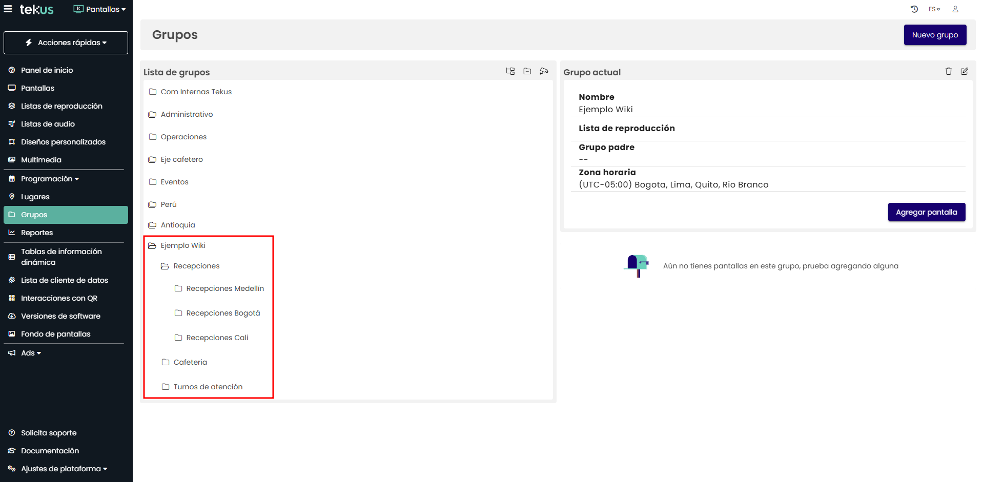Open the user profile icon
Image resolution: width=983 pixels, height=482 pixels.
pyautogui.click(x=955, y=9)
